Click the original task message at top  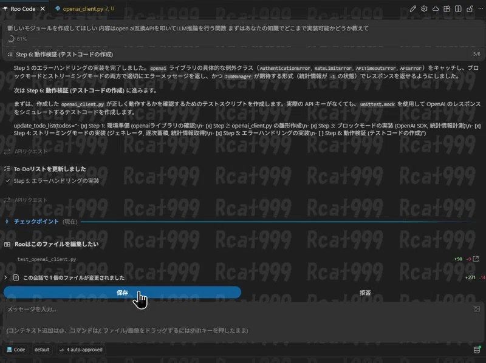[188, 28]
